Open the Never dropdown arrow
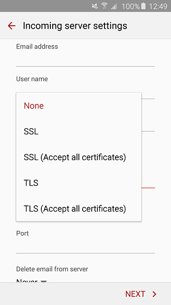The width and height of the screenshot is (171, 305). [x=44, y=281]
